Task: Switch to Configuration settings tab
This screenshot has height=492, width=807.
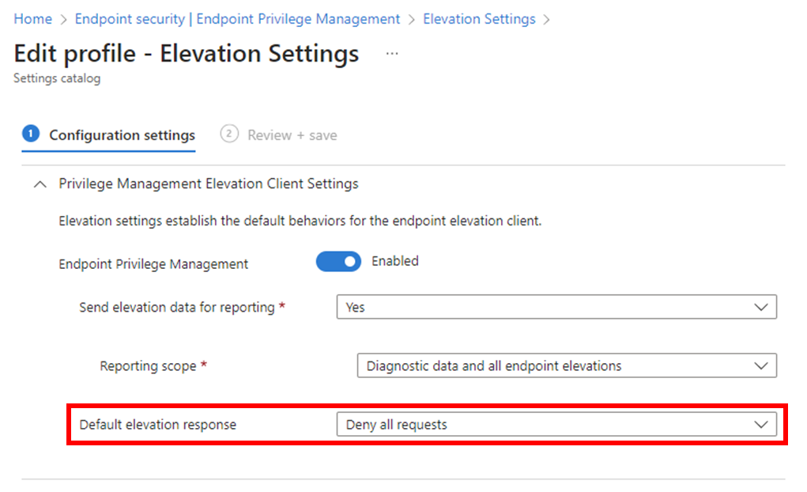Action: [122, 135]
